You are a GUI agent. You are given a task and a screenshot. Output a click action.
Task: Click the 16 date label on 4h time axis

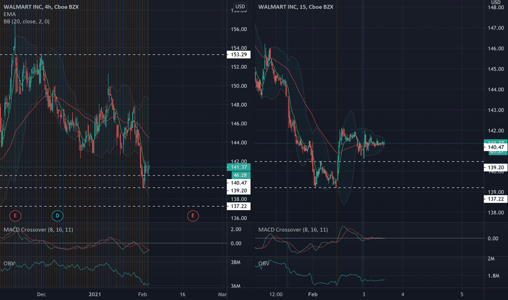[x=183, y=295]
